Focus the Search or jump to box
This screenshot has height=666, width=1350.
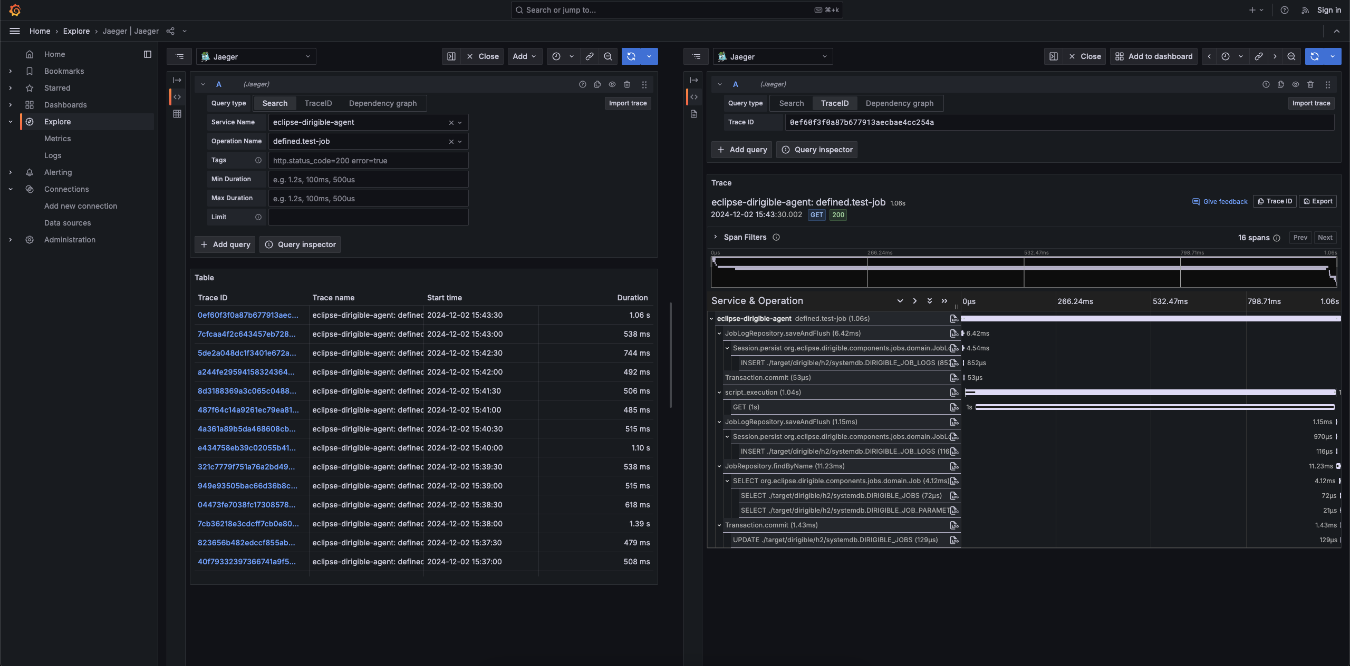(x=677, y=10)
